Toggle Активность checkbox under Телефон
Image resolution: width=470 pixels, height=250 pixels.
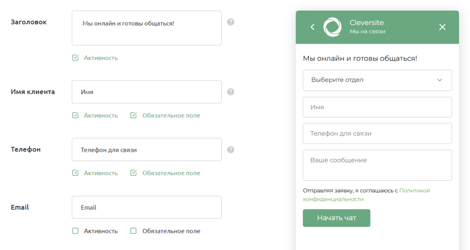pyautogui.click(x=76, y=173)
